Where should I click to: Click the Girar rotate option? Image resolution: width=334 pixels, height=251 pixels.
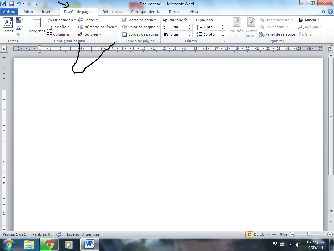click(x=307, y=34)
